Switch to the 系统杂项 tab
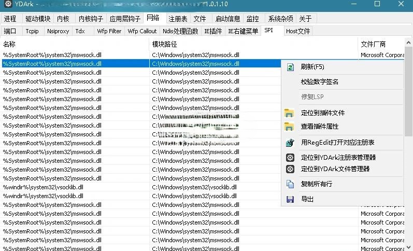Image resolution: width=413 pixels, height=251 pixels. [x=280, y=19]
